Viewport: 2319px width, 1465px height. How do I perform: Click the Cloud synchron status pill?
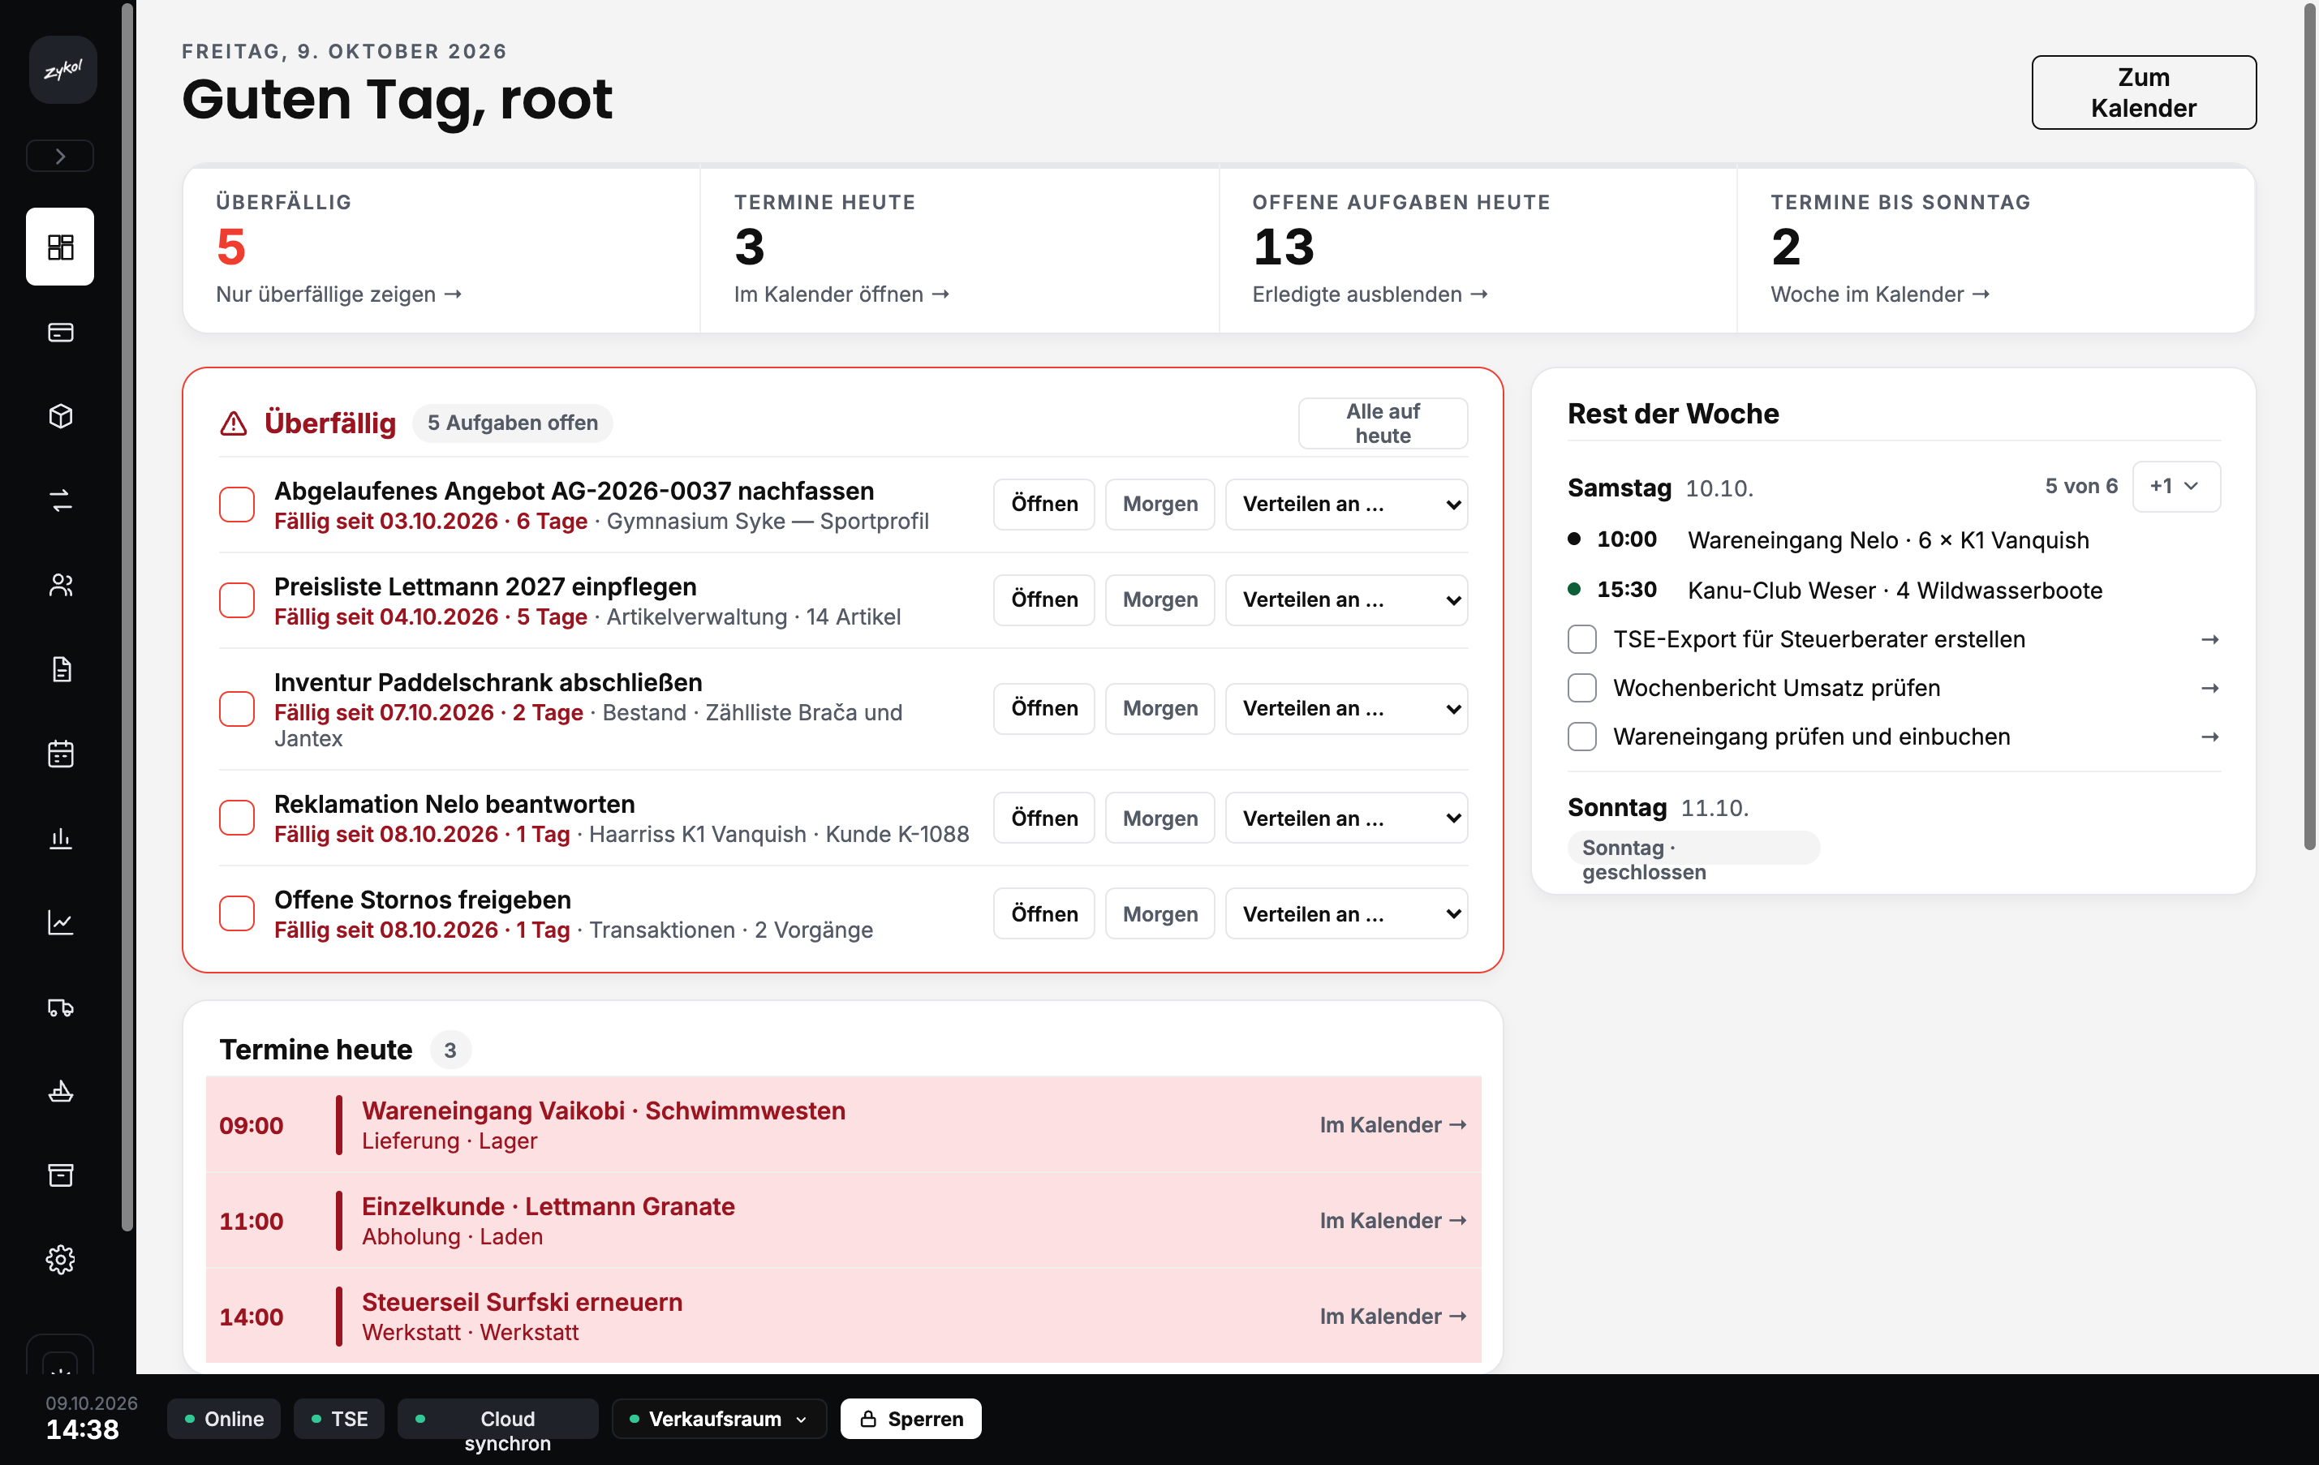point(497,1418)
